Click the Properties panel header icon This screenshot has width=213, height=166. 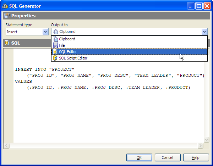(7, 16)
